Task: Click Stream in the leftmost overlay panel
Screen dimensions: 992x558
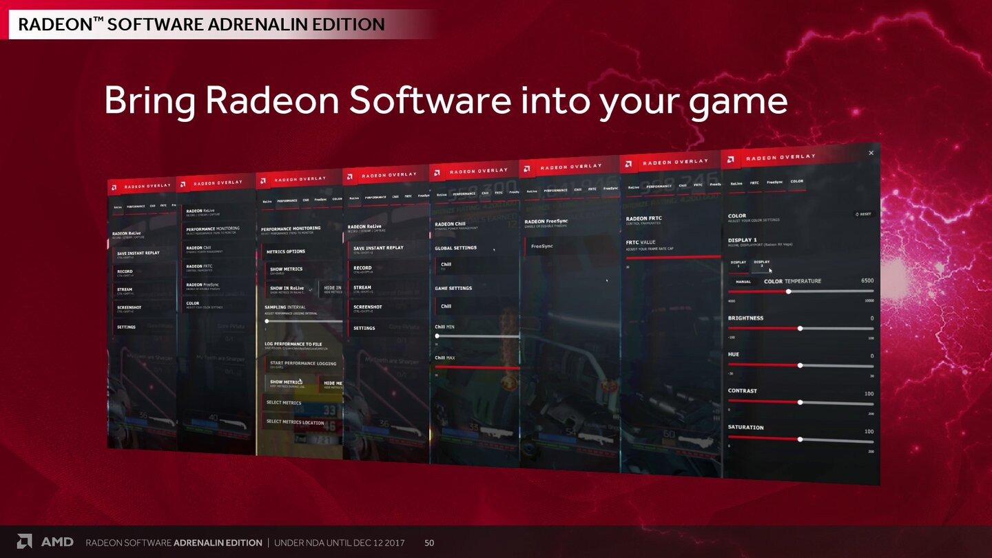Action: click(145, 291)
